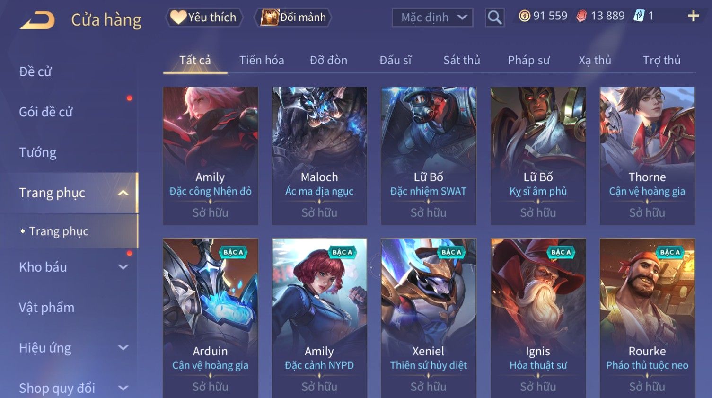
Task: Tap the blue voucher currency icon
Action: point(639,16)
